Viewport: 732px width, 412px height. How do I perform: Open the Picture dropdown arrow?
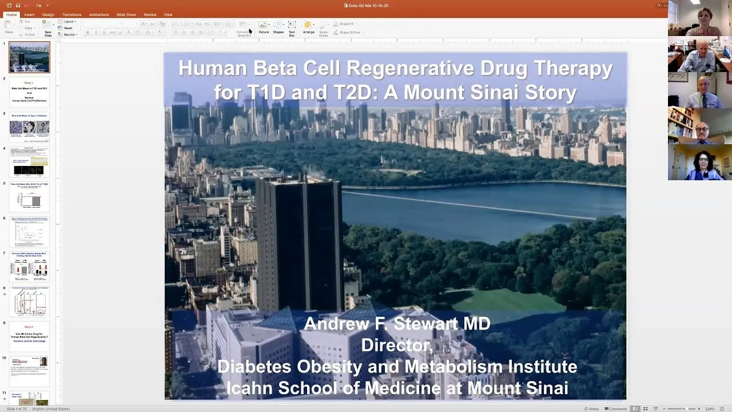pyautogui.click(x=269, y=25)
